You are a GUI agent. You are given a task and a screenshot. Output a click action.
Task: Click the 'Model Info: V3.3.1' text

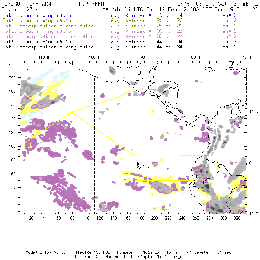coord(47,252)
